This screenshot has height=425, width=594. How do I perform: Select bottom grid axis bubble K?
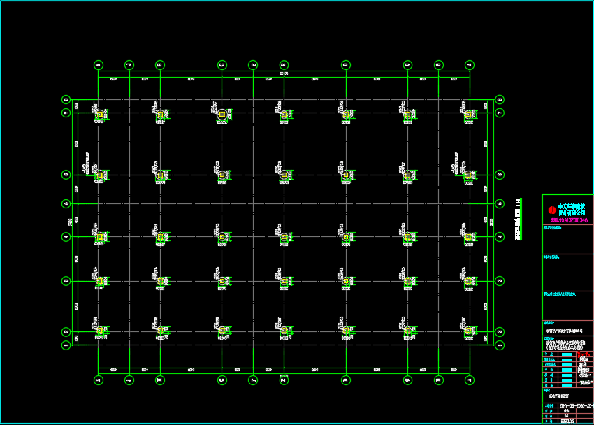pyautogui.click(x=99, y=380)
